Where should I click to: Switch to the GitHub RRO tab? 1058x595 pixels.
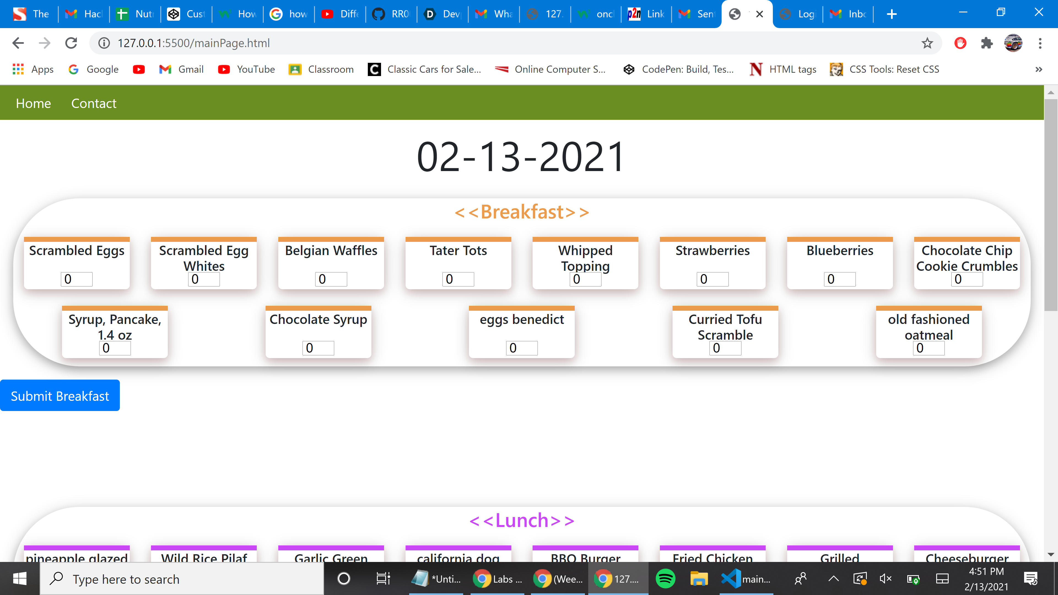click(391, 14)
